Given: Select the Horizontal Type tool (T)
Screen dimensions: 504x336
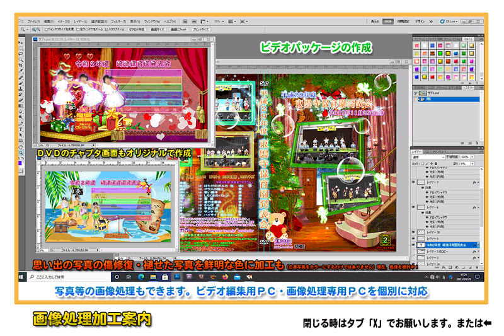Looking at the screenshot, I should click(x=21, y=129).
